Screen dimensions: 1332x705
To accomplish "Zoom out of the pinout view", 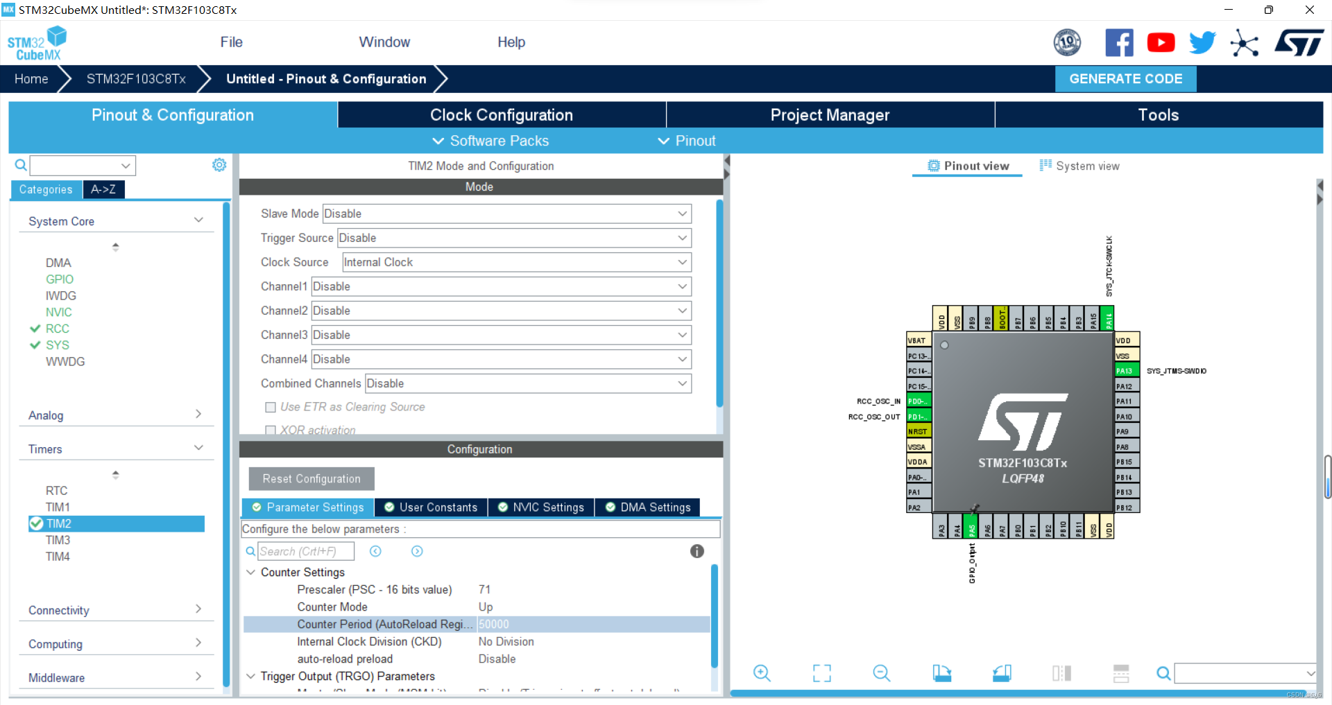I will pyautogui.click(x=882, y=673).
